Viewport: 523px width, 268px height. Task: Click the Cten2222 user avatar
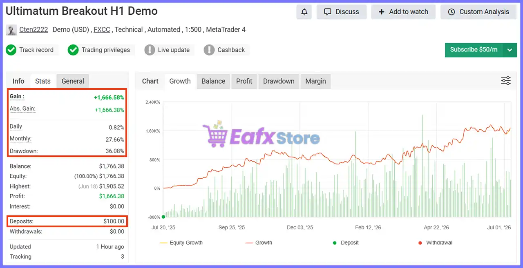pyautogui.click(x=11, y=30)
